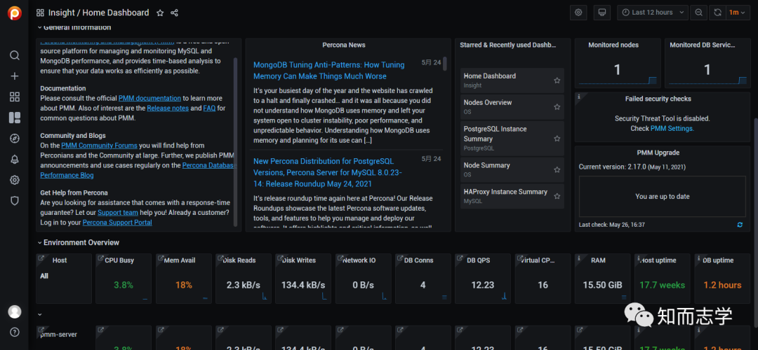Open dashboard settings gear in top bar
This screenshot has height=350, width=758.
coord(578,13)
